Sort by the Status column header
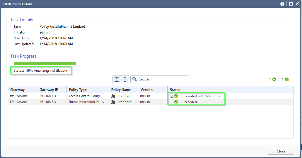The image size is (302, 158). pos(229,89)
